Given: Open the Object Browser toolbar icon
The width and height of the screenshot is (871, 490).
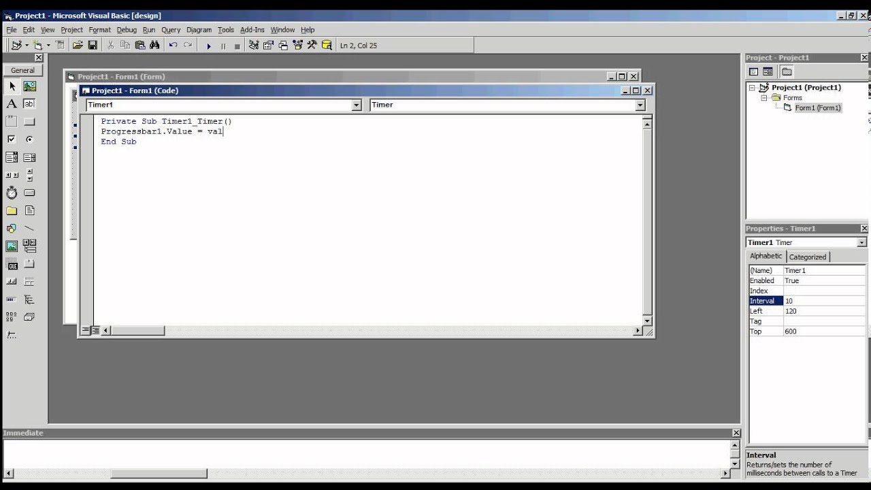Looking at the screenshot, I should [x=297, y=46].
